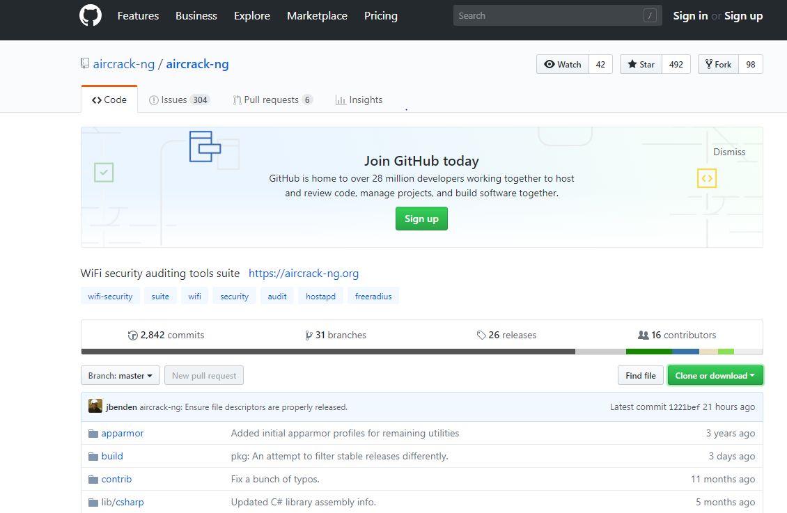This screenshot has width=787, height=513.
Task: Open GitHub home via Octocat logo
Action: [91, 15]
